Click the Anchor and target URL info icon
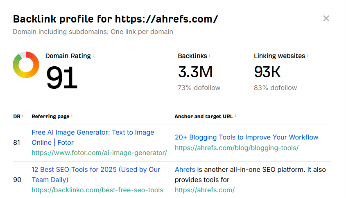Screen dimensions: 346x198 [235, 115]
